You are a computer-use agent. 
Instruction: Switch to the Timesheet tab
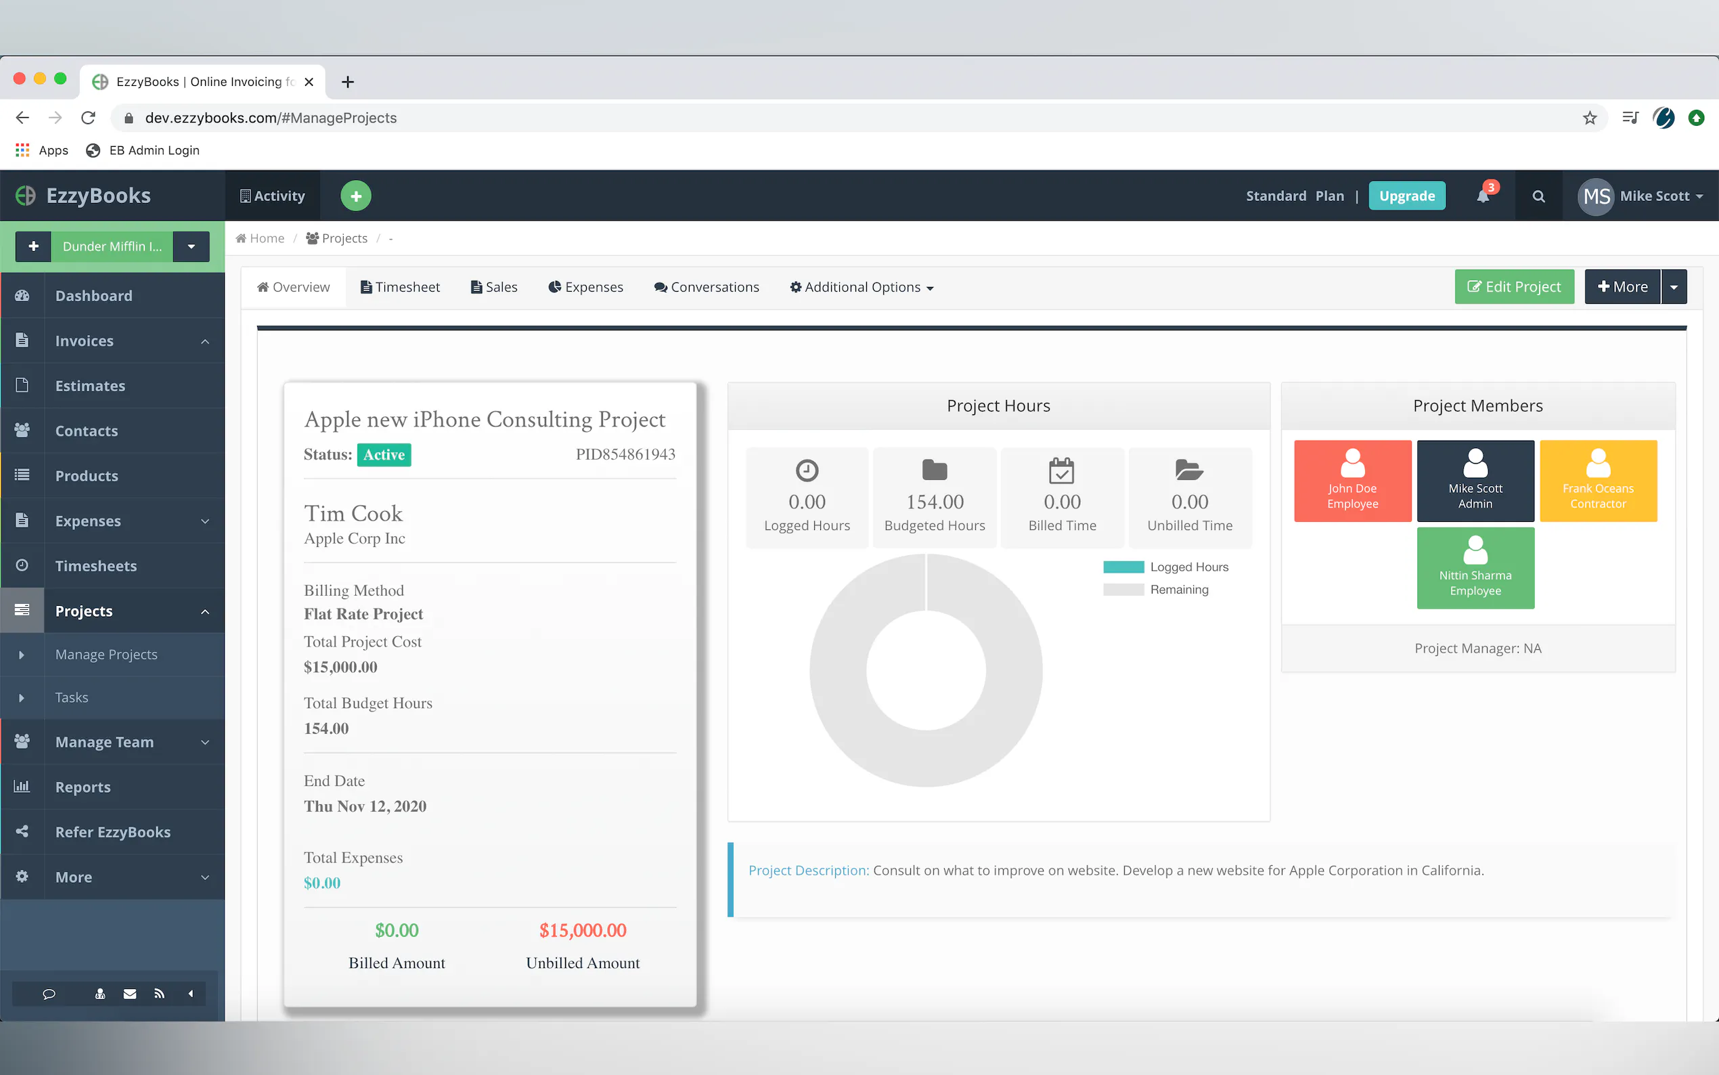pyautogui.click(x=400, y=287)
